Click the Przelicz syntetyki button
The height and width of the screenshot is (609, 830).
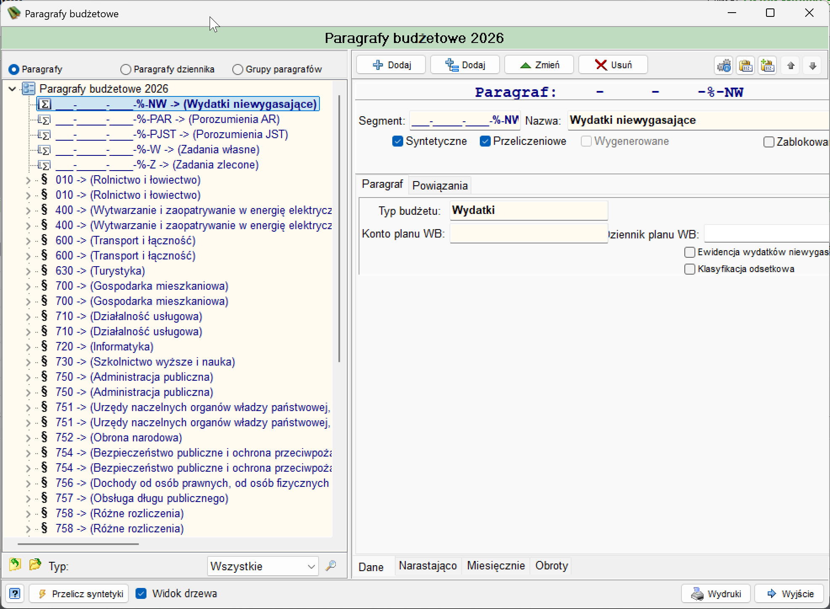[x=79, y=594]
